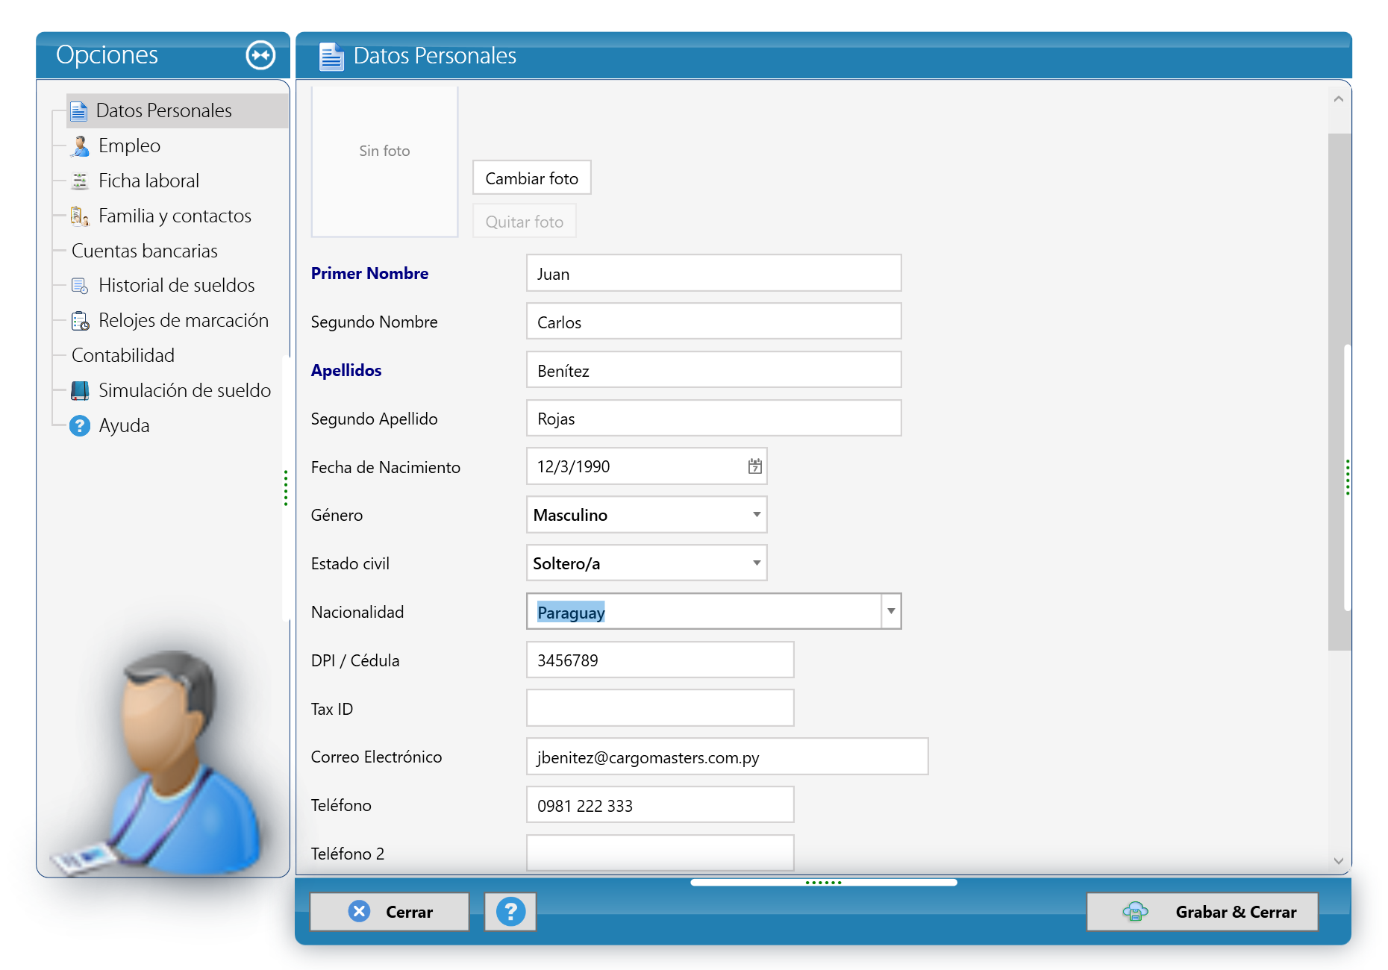Click the scroll down arrow
This screenshot has width=1388, height=970.
1339,861
